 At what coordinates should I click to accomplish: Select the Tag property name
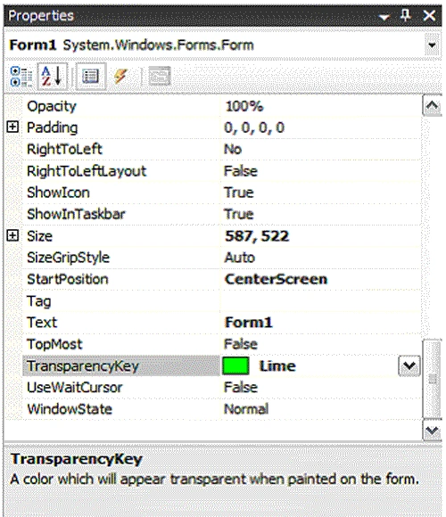[x=39, y=301]
